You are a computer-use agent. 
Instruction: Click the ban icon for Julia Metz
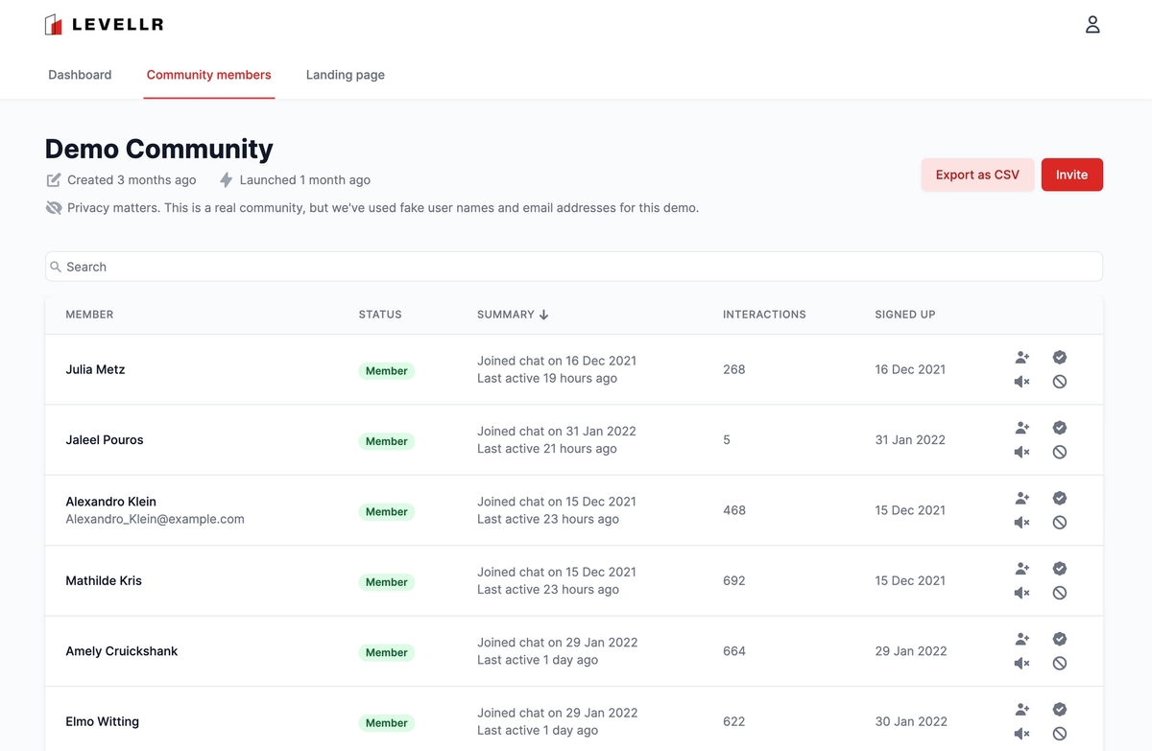[1060, 382]
